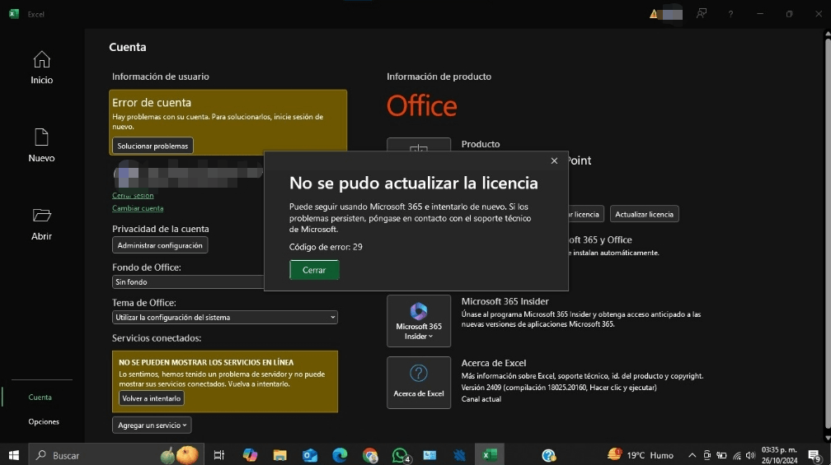Open the clock and date flyout
Screen dimensions: 831x465
click(779, 455)
